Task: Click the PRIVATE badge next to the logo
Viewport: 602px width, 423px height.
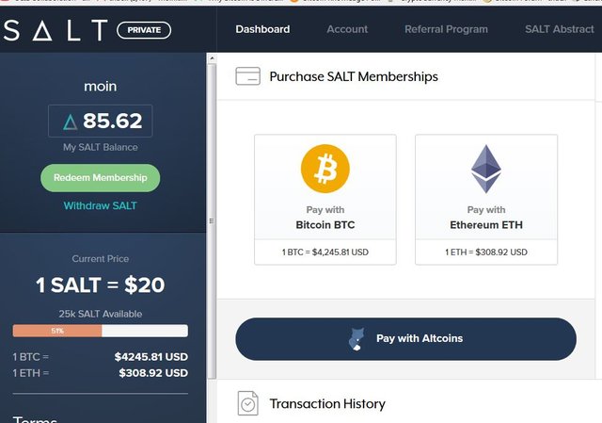Action: coord(144,30)
